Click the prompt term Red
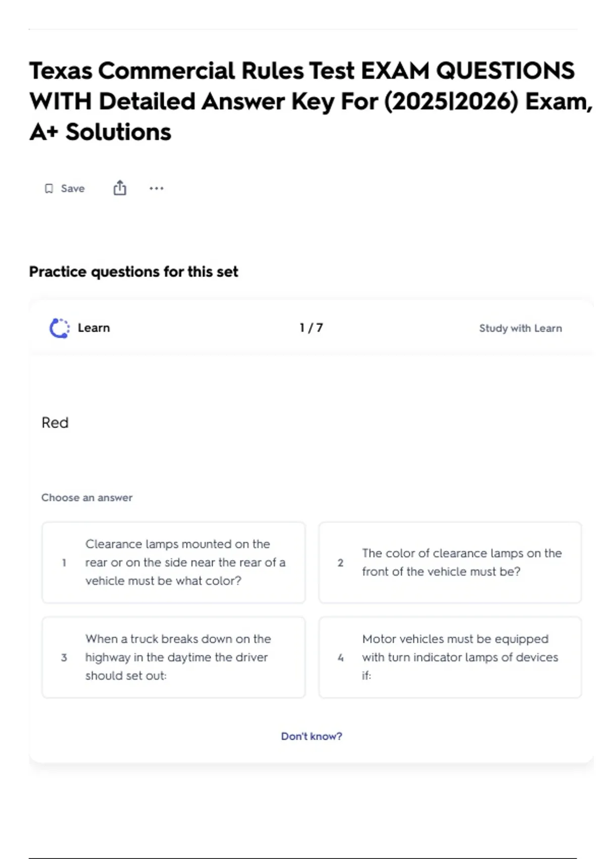606x859 pixels. (x=55, y=422)
